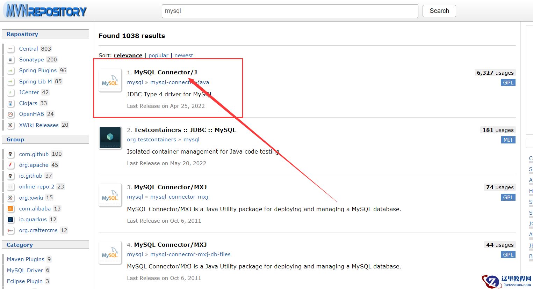Click the io.quarkus group icon

coord(10,220)
